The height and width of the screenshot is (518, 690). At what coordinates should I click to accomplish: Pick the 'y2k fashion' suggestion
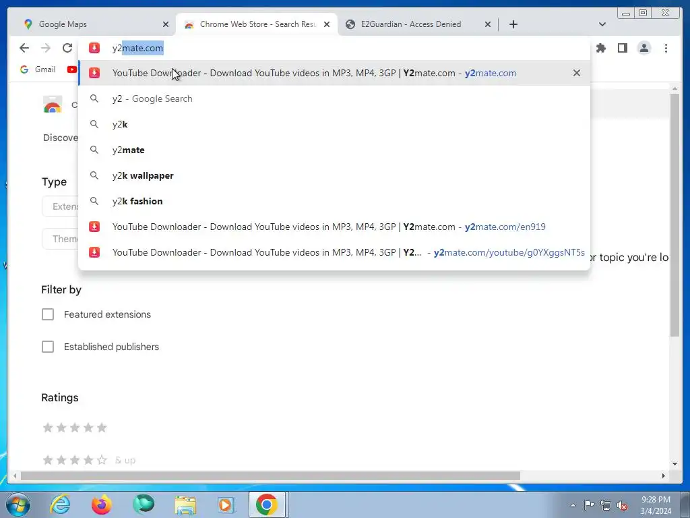coord(334,201)
